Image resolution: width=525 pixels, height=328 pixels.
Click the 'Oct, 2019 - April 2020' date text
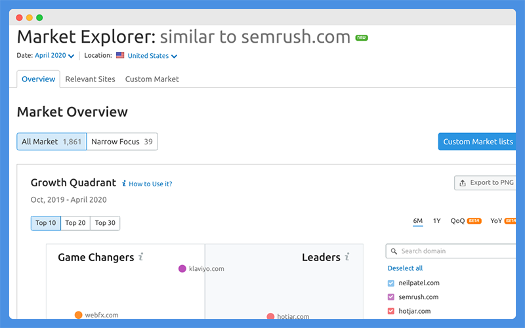[x=69, y=200]
